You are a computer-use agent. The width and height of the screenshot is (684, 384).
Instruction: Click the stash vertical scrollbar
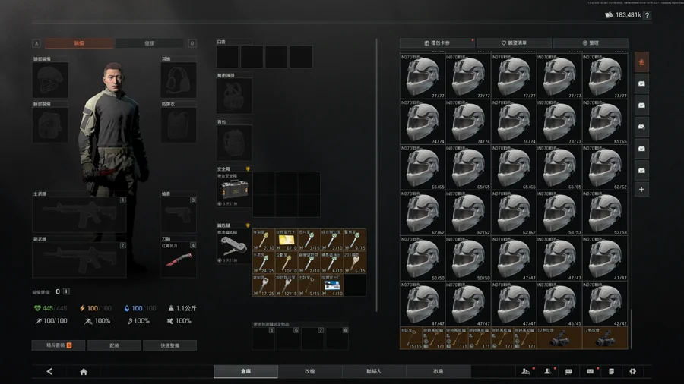(x=631, y=329)
